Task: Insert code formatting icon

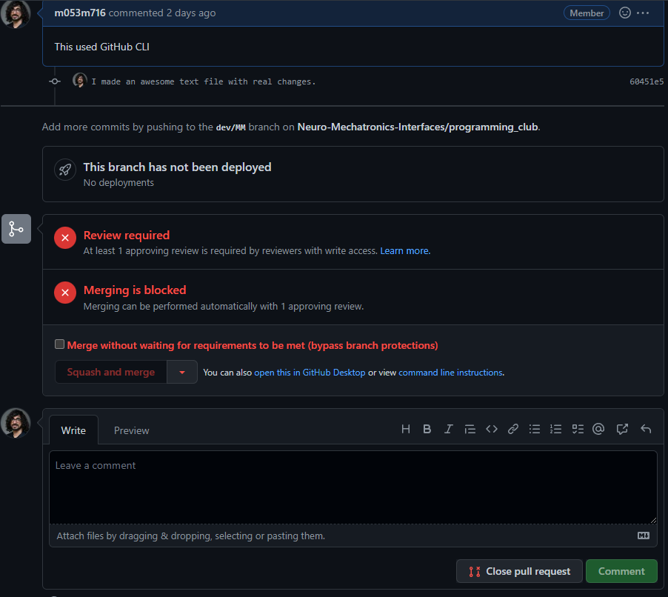Action: (x=491, y=429)
